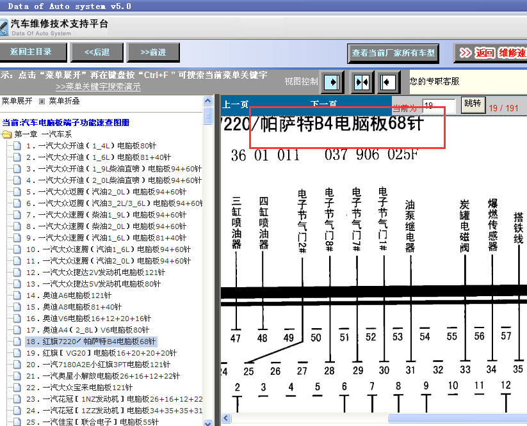The height and width of the screenshot is (426, 527).
Task: Open item 3 开迪(1_9L柴油直喷)
Action: coord(114,168)
